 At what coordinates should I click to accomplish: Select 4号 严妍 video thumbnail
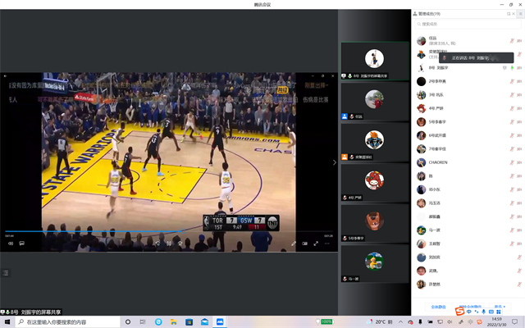click(375, 182)
